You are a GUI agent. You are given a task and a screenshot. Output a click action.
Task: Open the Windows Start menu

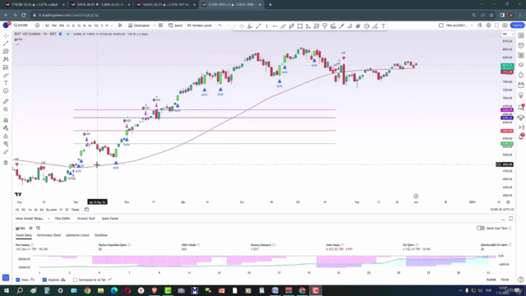click(x=7, y=290)
